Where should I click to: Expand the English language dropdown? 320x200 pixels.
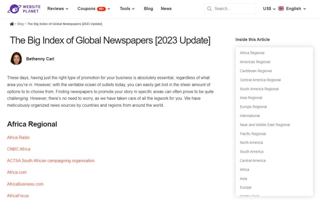click(x=296, y=9)
